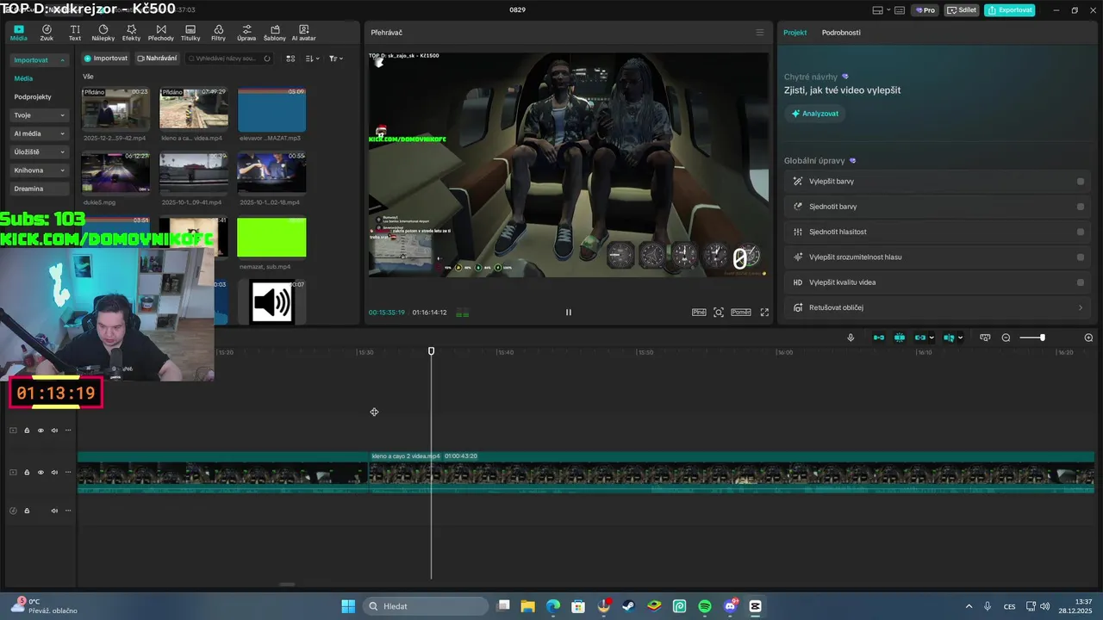The height and width of the screenshot is (620, 1103).
Task: Click the preview-axis icon beside timeline zoom-out
Action: tap(985, 338)
